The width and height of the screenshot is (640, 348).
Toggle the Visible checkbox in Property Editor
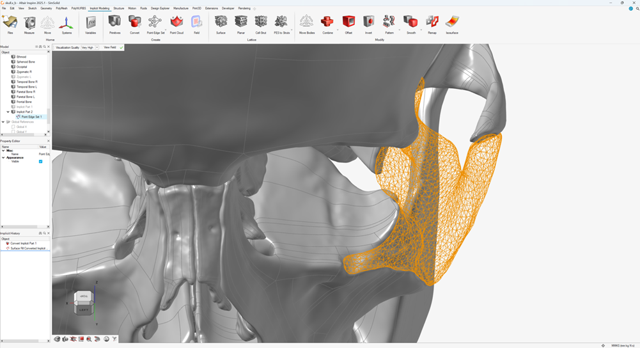tap(41, 161)
